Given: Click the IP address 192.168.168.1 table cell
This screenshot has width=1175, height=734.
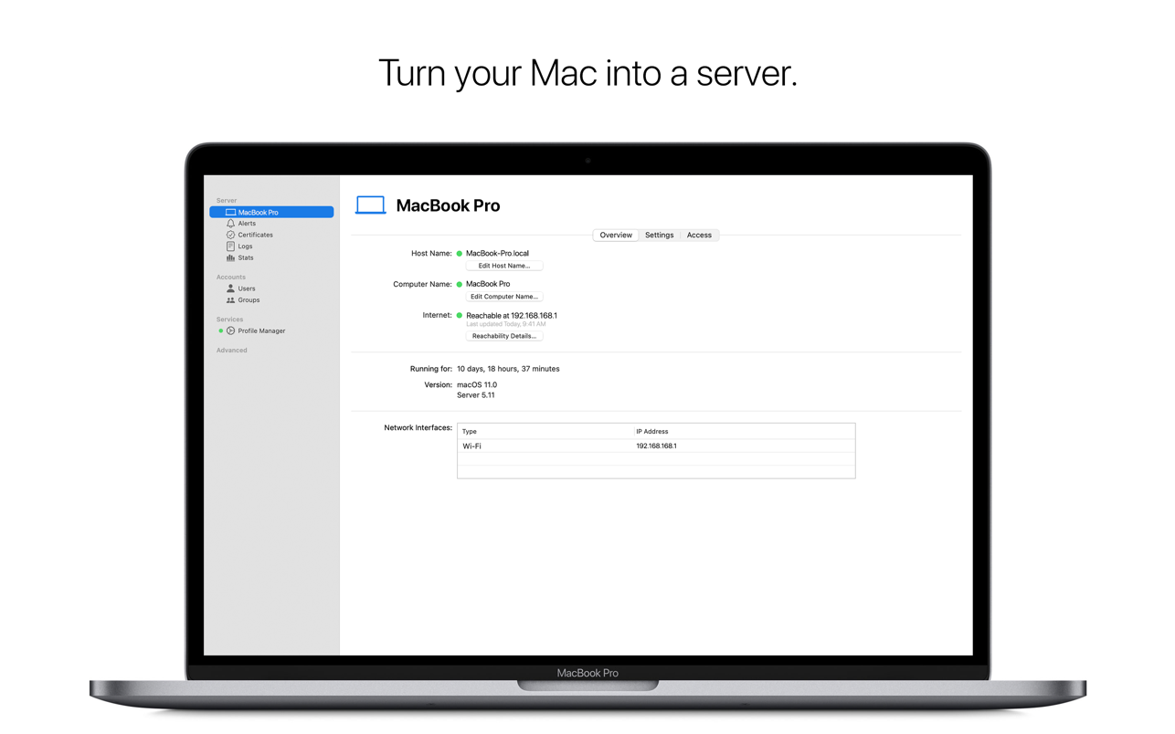Looking at the screenshot, I should [657, 446].
